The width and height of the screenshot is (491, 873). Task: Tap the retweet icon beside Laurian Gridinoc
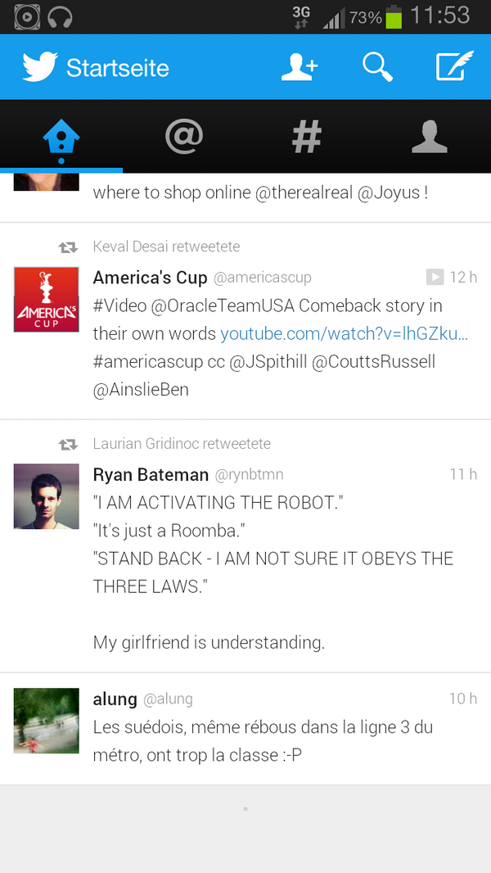(x=68, y=444)
